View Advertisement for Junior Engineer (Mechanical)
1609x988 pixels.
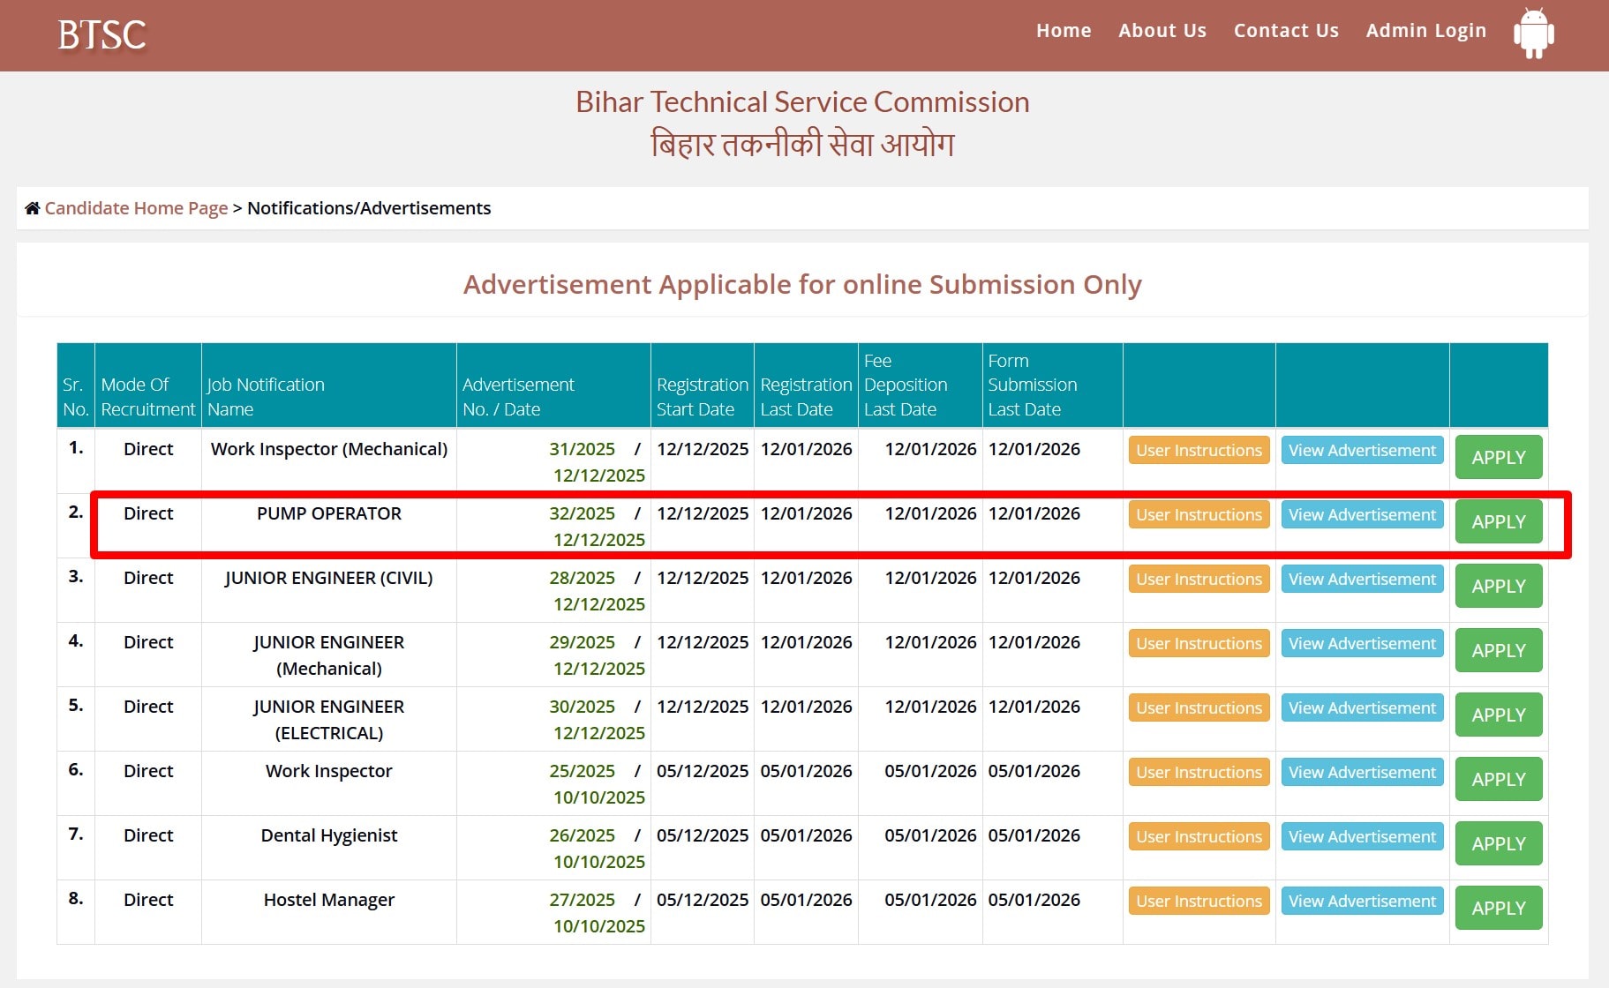[x=1361, y=644]
